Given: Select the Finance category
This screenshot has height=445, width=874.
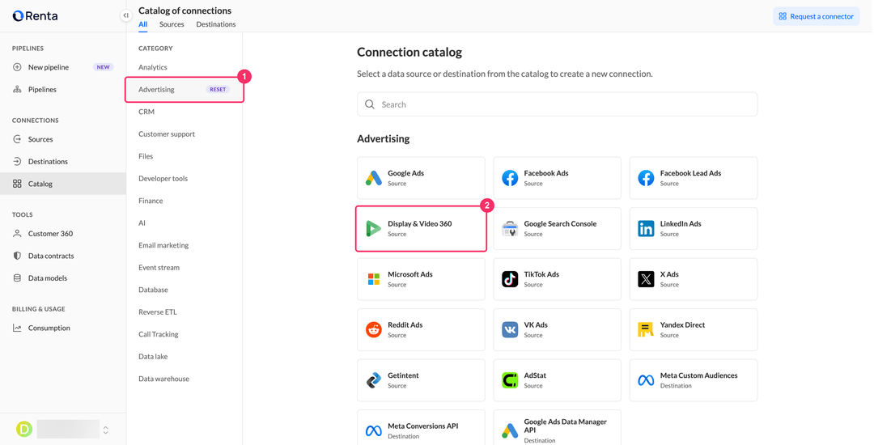Looking at the screenshot, I should 151,201.
